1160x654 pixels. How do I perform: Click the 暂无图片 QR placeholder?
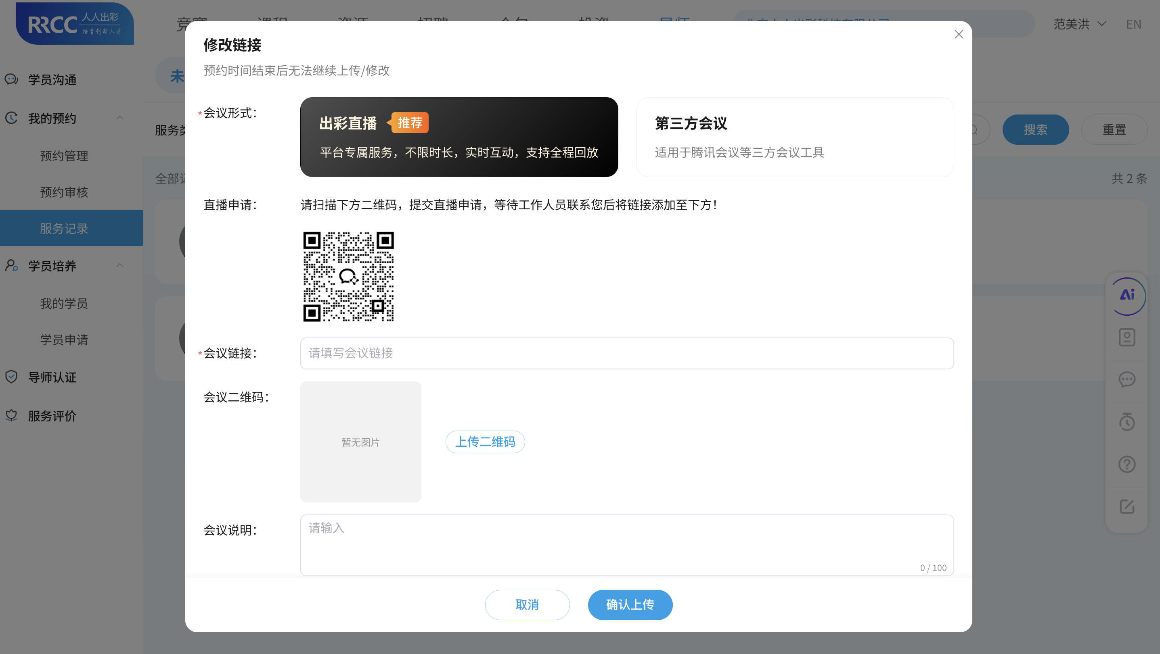(361, 442)
